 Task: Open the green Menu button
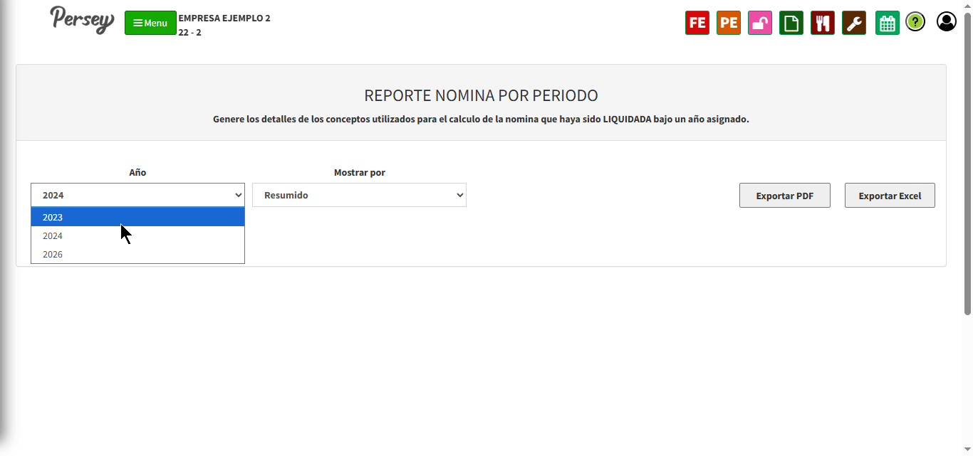[150, 23]
